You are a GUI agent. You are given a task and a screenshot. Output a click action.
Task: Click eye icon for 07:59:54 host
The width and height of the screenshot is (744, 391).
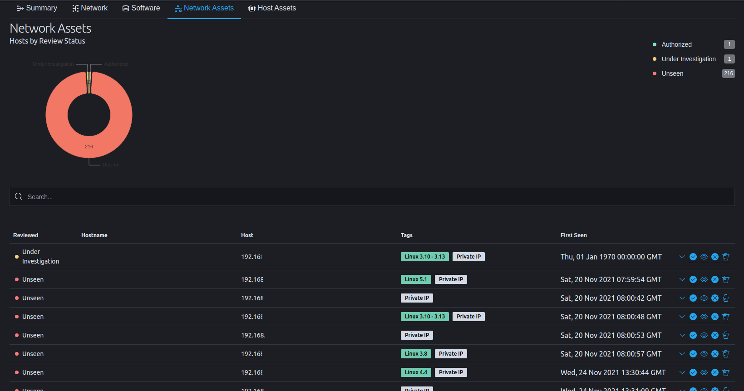[x=704, y=279]
